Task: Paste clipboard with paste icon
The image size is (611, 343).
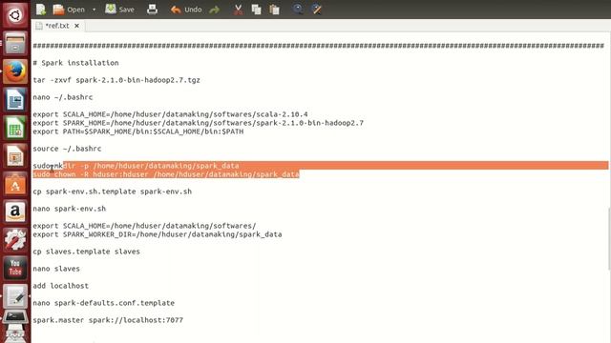Action: coord(274,10)
